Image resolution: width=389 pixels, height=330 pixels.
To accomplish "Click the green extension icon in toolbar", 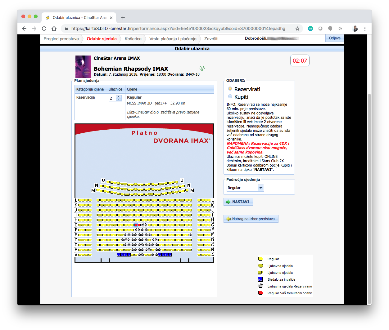I will 310,29.
